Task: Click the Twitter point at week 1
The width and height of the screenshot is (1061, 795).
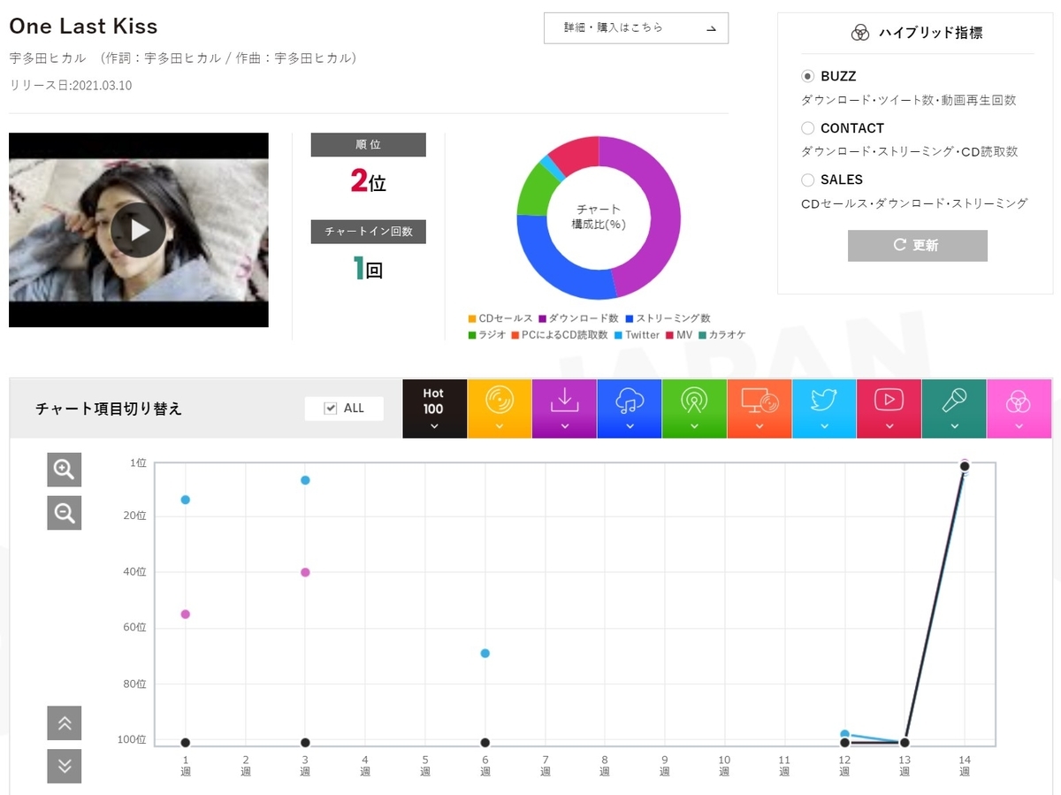Action: point(185,500)
